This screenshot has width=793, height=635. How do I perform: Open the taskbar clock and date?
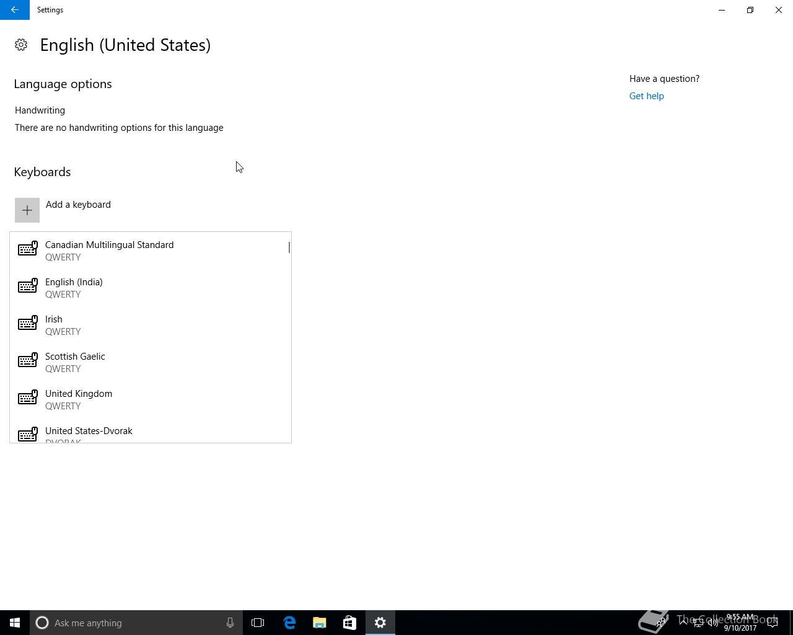tap(740, 623)
